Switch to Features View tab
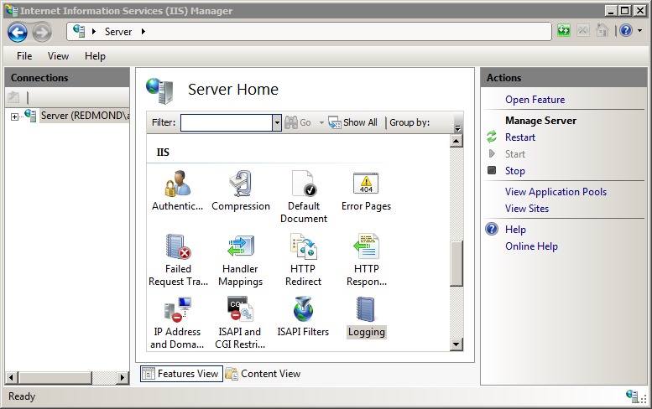The height and width of the screenshot is (409, 652). [x=181, y=374]
